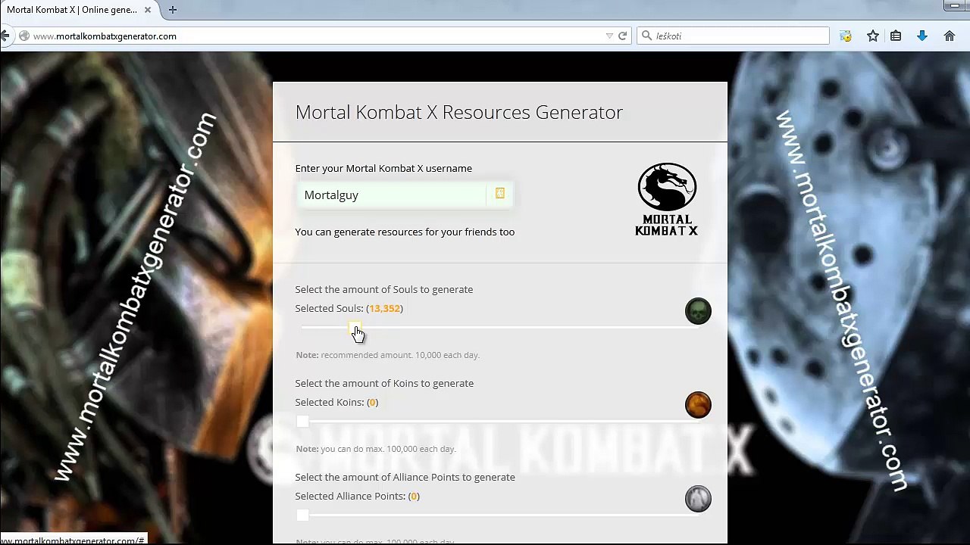970x545 pixels.
Task: Close the Mortal Kombat X browser tab
Action: [x=149, y=10]
